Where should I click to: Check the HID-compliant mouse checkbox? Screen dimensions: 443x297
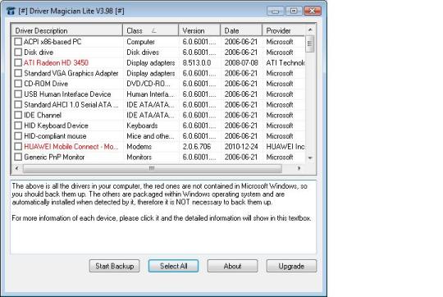click(18, 136)
